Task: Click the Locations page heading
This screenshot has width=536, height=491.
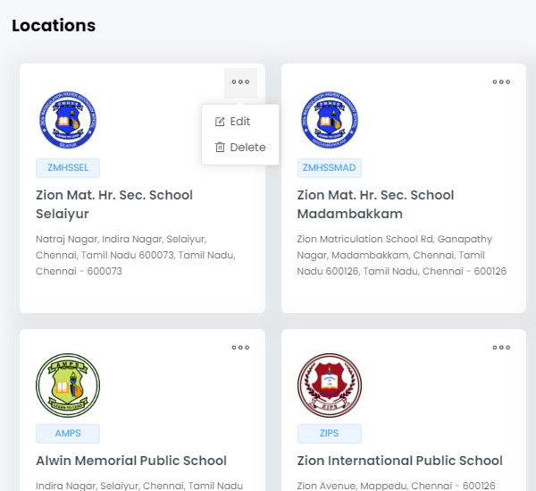Action: click(54, 25)
